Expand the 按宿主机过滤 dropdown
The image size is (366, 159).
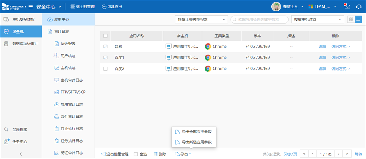tap(317, 19)
